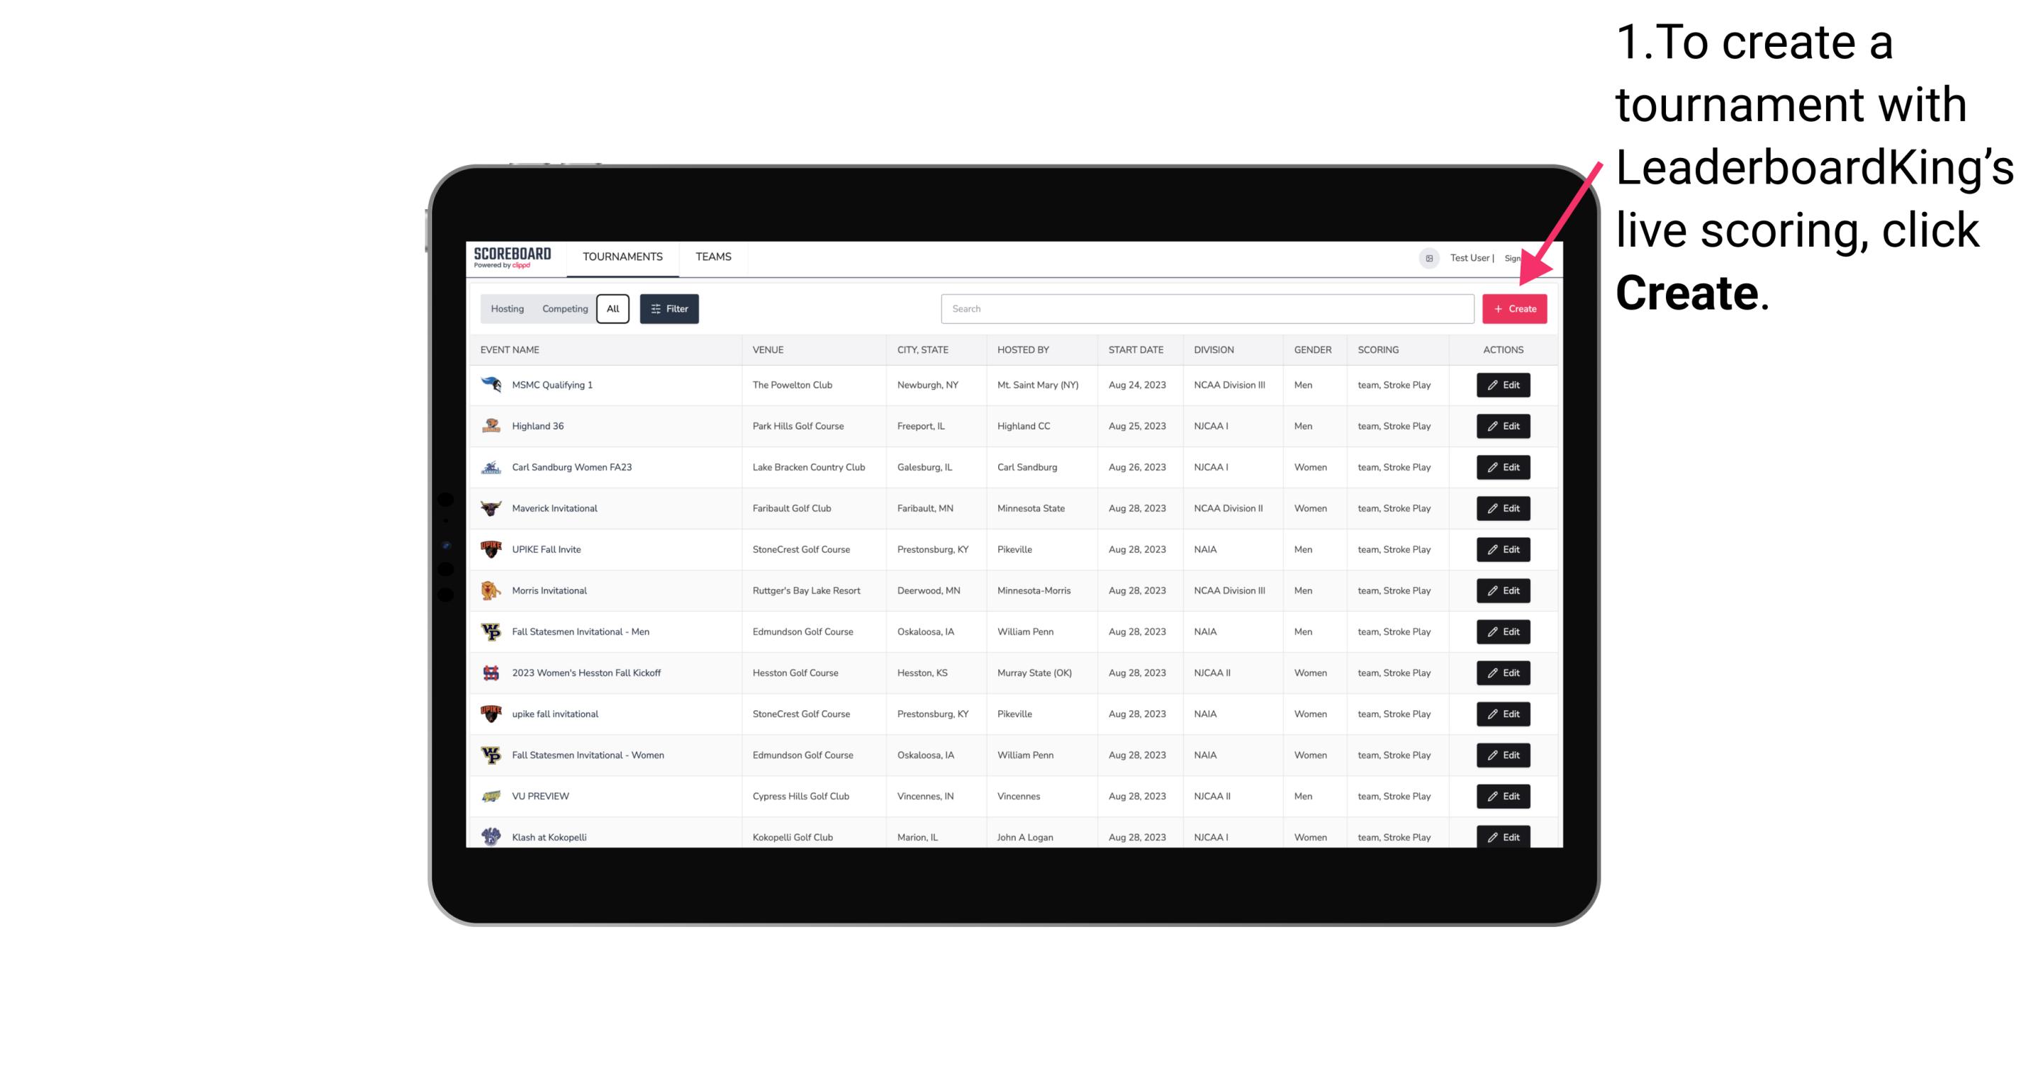Click the Create button to add tournament
2026x1090 pixels.
(1514, 308)
